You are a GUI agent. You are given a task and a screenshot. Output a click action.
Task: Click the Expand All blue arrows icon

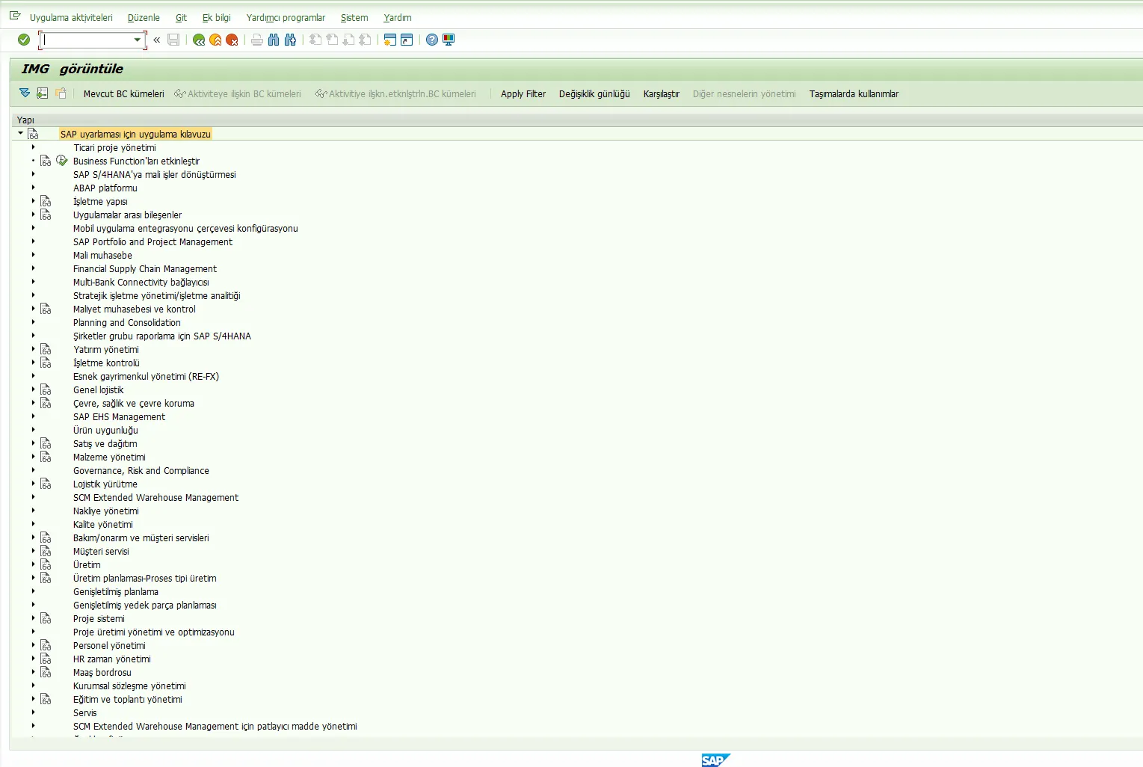click(25, 93)
